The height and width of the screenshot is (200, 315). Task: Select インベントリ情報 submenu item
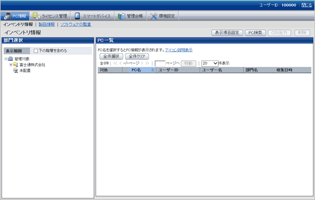[18, 24]
